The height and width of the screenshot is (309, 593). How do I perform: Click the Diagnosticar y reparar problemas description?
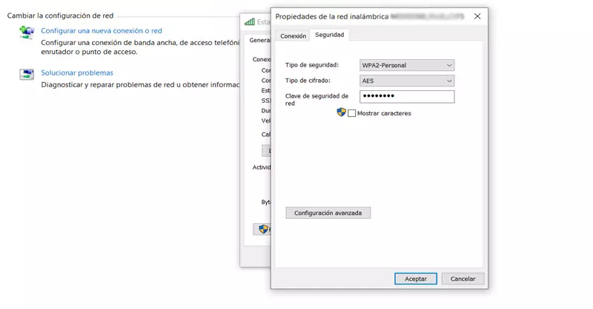click(140, 85)
